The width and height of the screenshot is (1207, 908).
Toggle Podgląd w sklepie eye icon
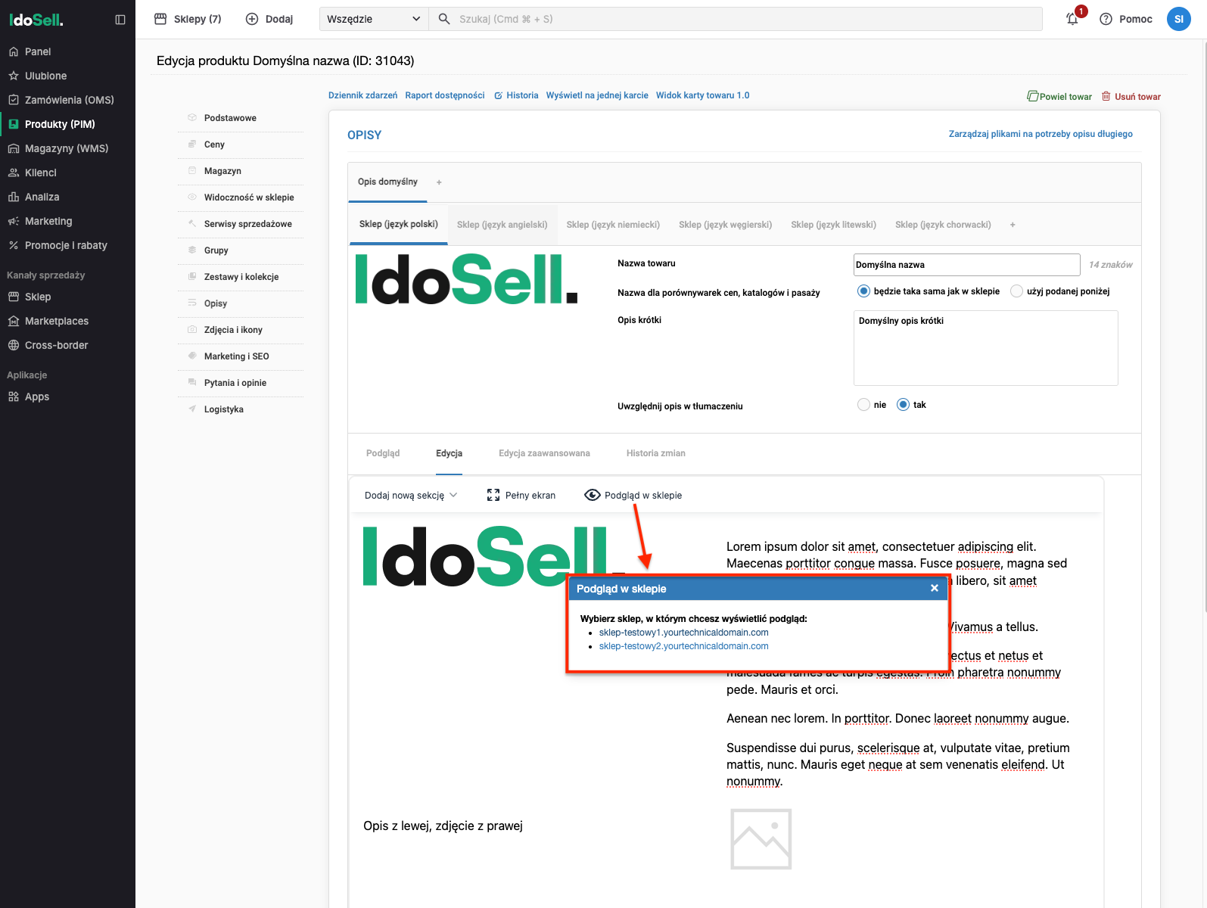[x=593, y=495]
